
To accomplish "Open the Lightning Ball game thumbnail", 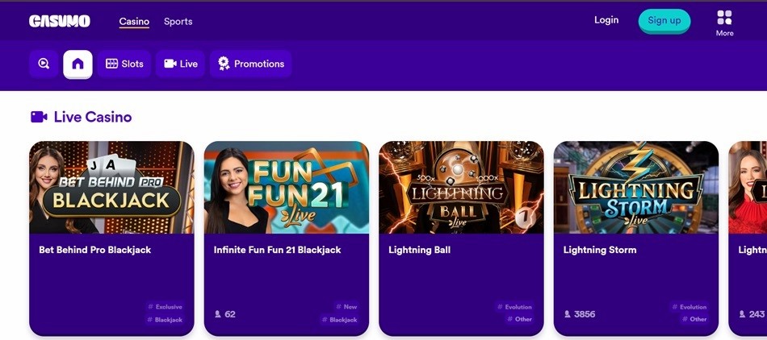I will [x=461, y=188].
